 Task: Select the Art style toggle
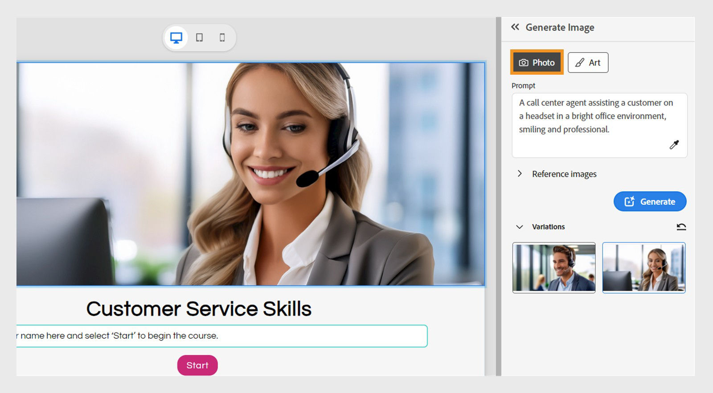(x=588, y=63)
